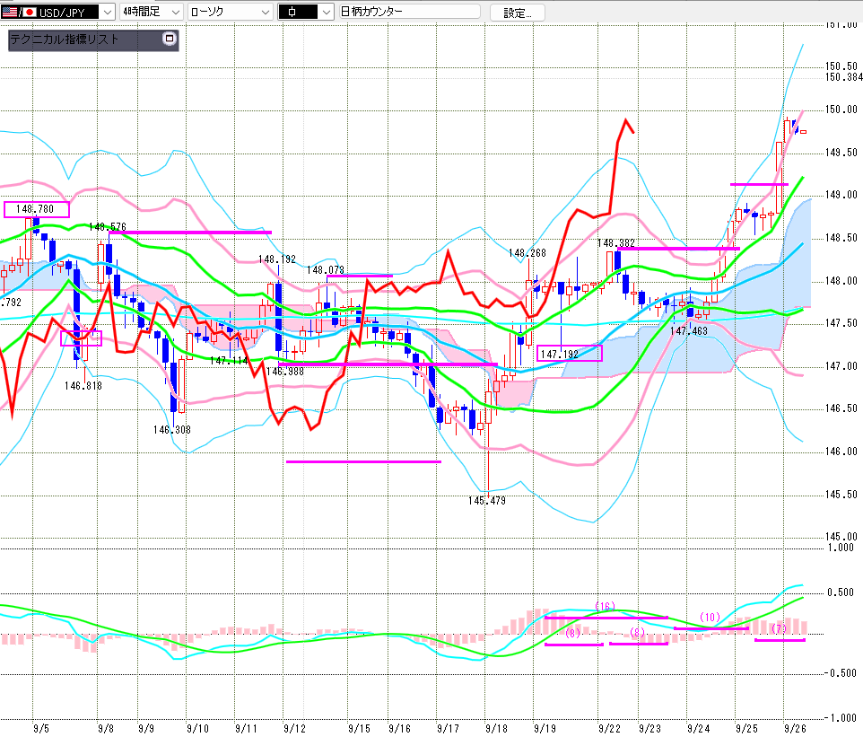Click the boxed 148.780 high price label
Viewport: 863px width, 737px height.
coord(36,209)
